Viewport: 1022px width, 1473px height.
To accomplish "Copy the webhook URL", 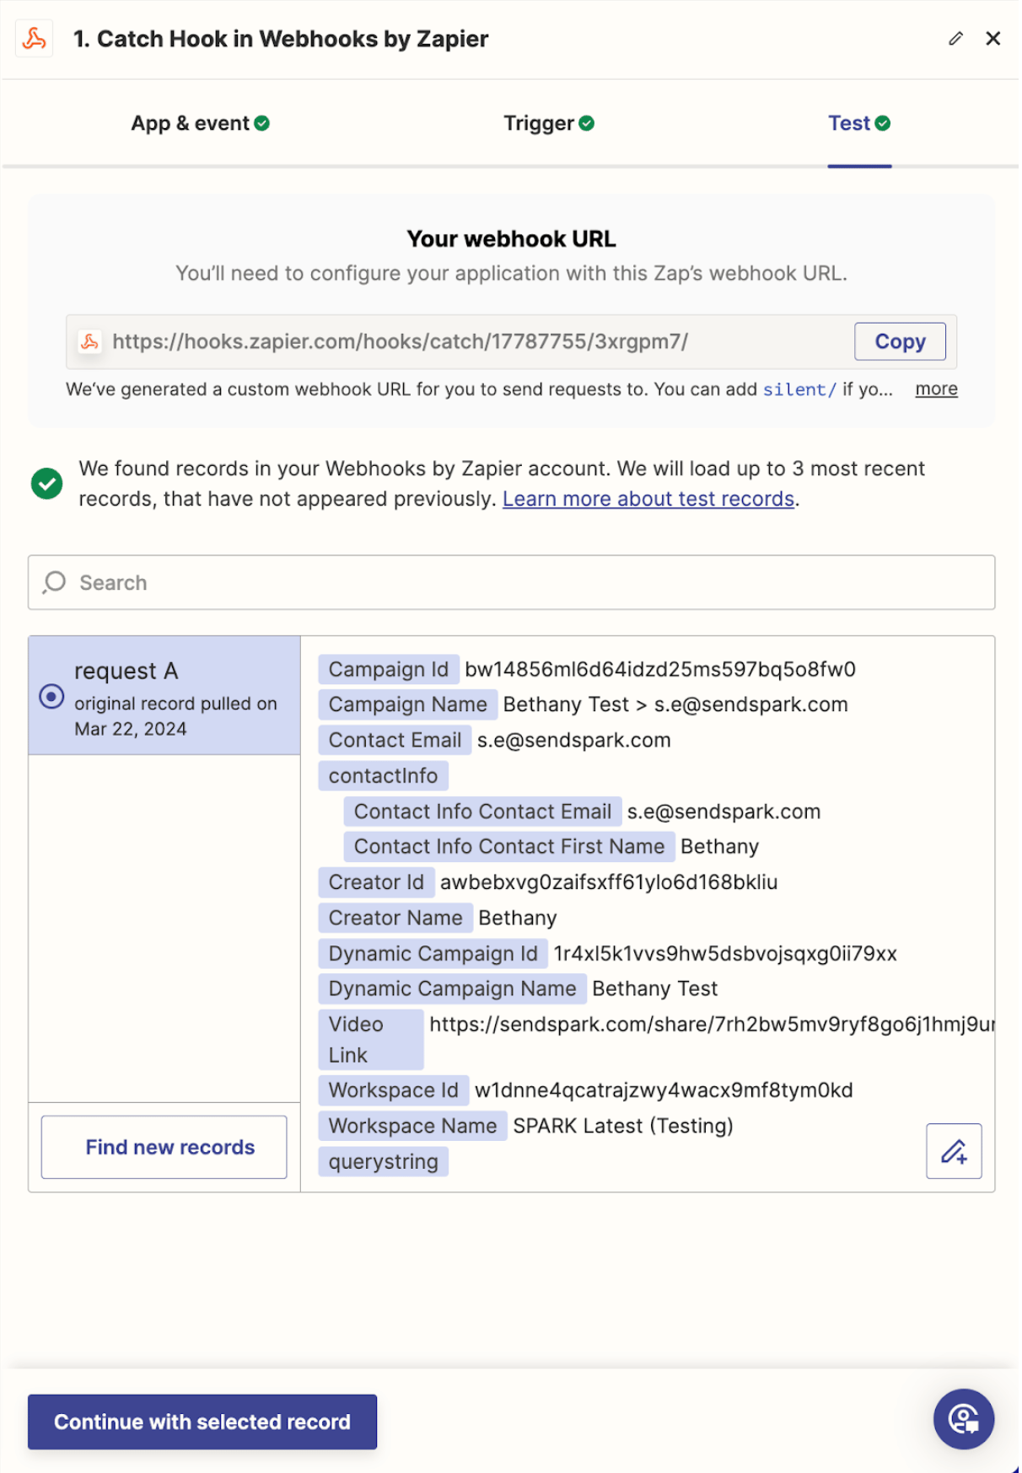I will click(x=900, y=341).
